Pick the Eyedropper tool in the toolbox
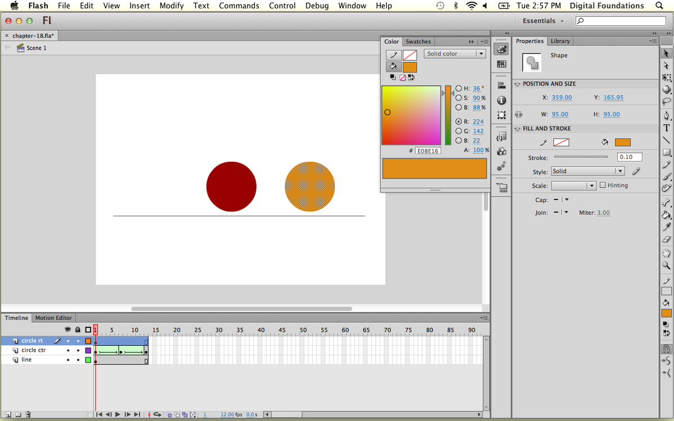This screenshot has width=674, height=421. [666, 227]
